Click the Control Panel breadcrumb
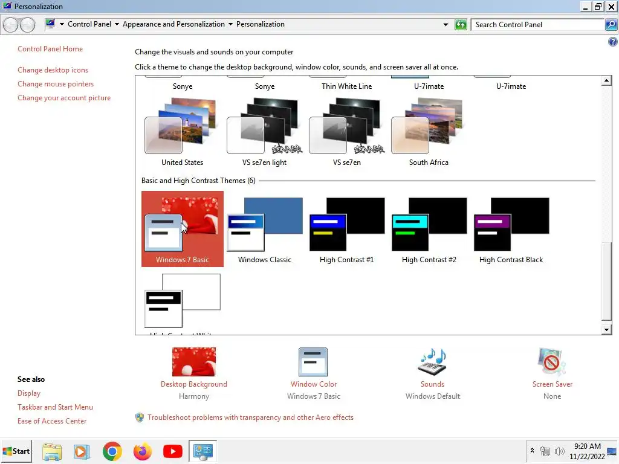The image size is (619, 464). pos(89,24)
